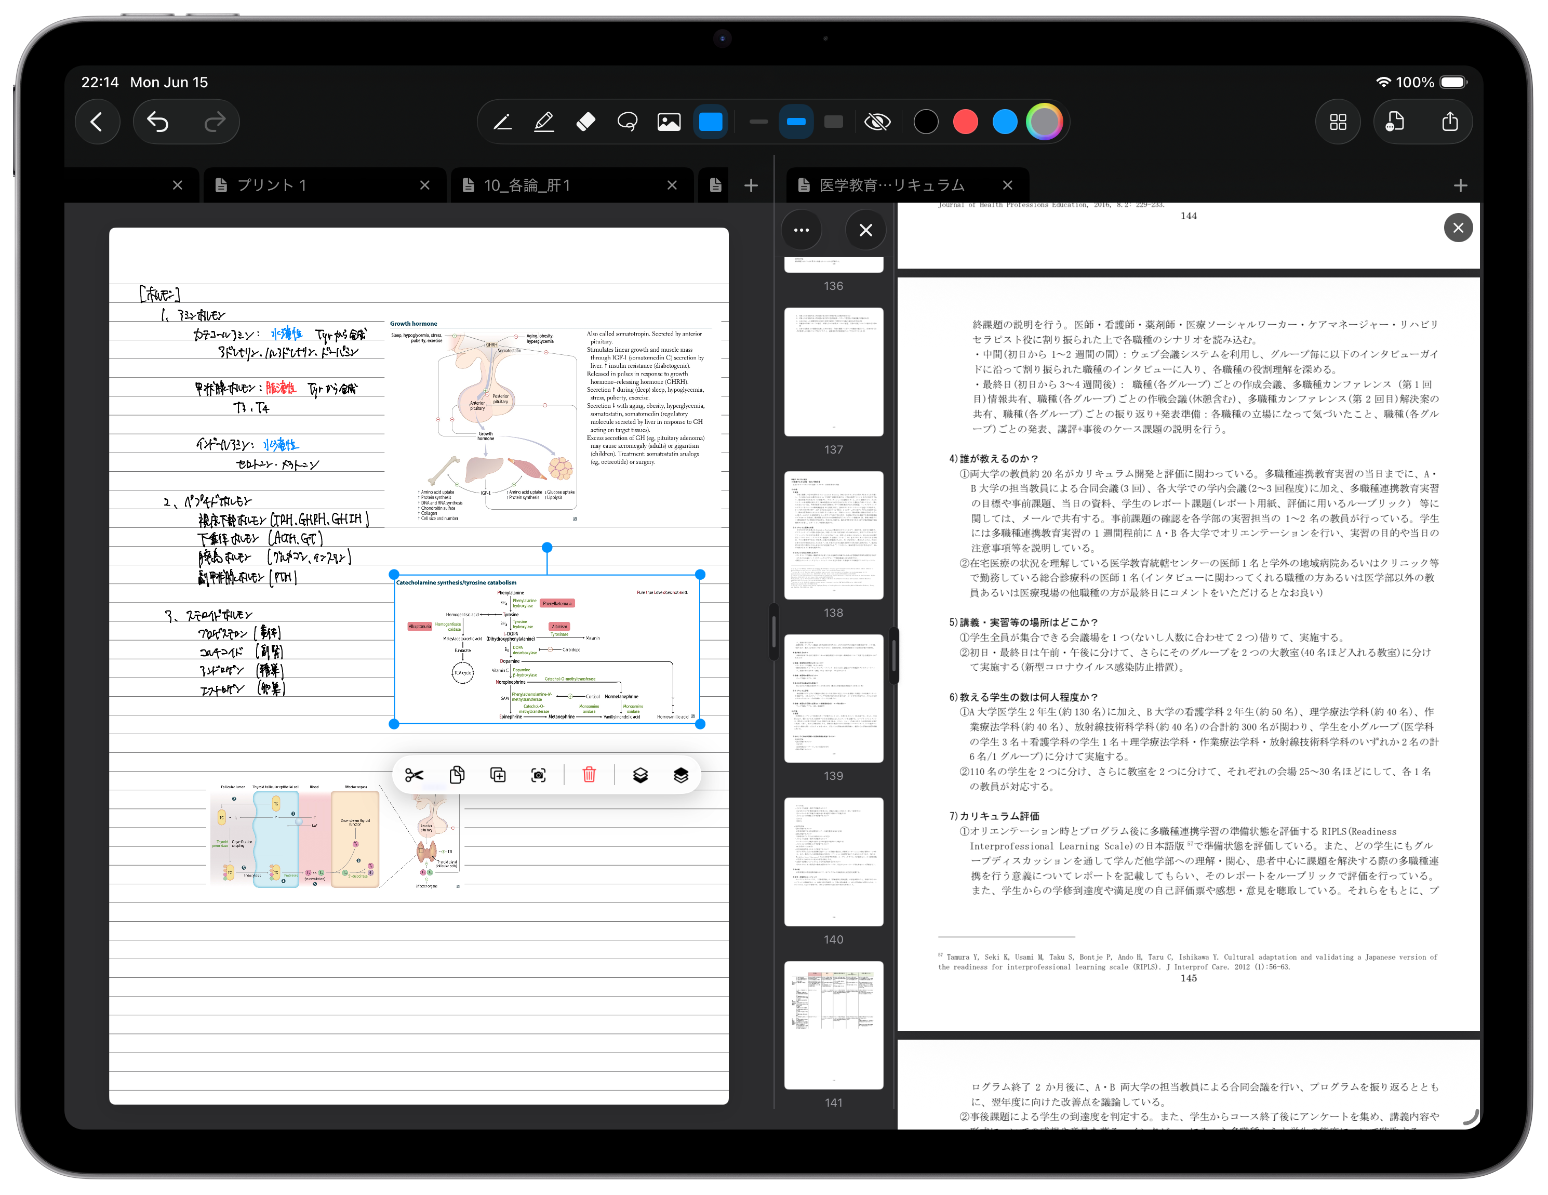1548x1195 pixels.
Task: Click the curved page-corner handle bottom right
Action: [x=1470, y=1117]
